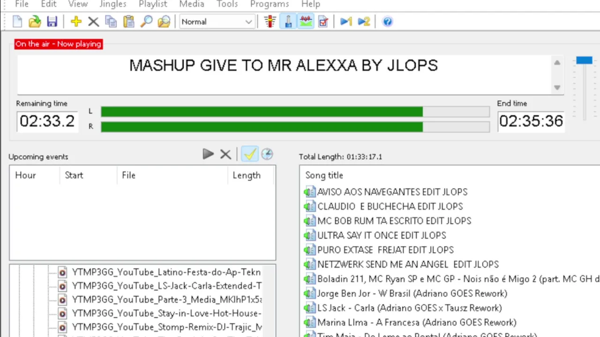
Task: Click the down arrow beside the now playing title
Action: 557,87
